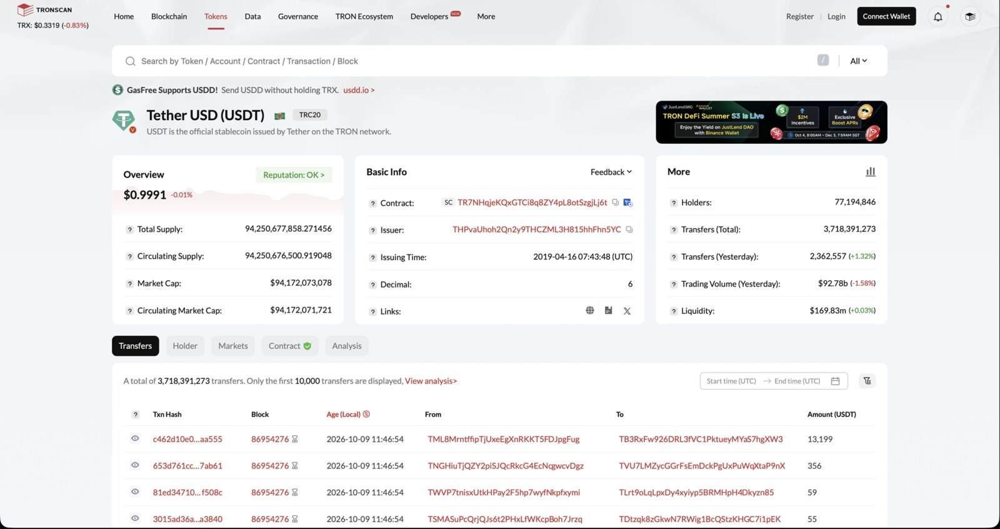The image size is (1000, 529).
Task: Switch to the Contract tab
Action: tap(290, 346)
